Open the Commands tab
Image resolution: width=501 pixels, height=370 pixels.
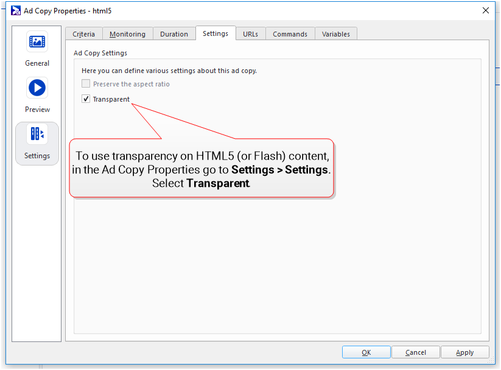click(x=290, y=34)
